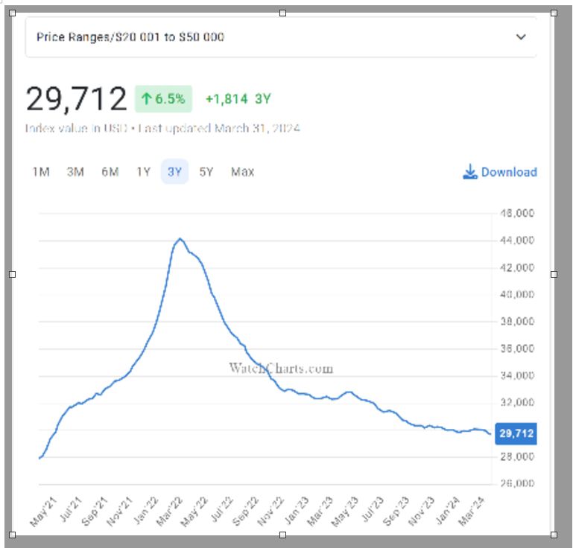Click the bottom-right corner resize handle
The image size is (576, 548).
pyautogui.click(x=554, y=535)
